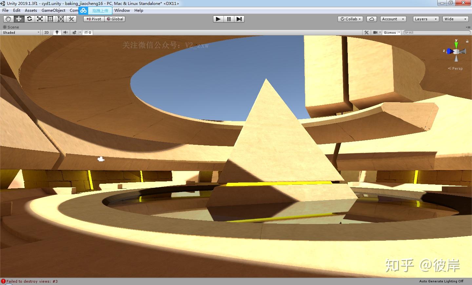This screenshot has width=472, height=285.
Task: Click the orientation gizmo center cube
Action: [x=456, y=51]
